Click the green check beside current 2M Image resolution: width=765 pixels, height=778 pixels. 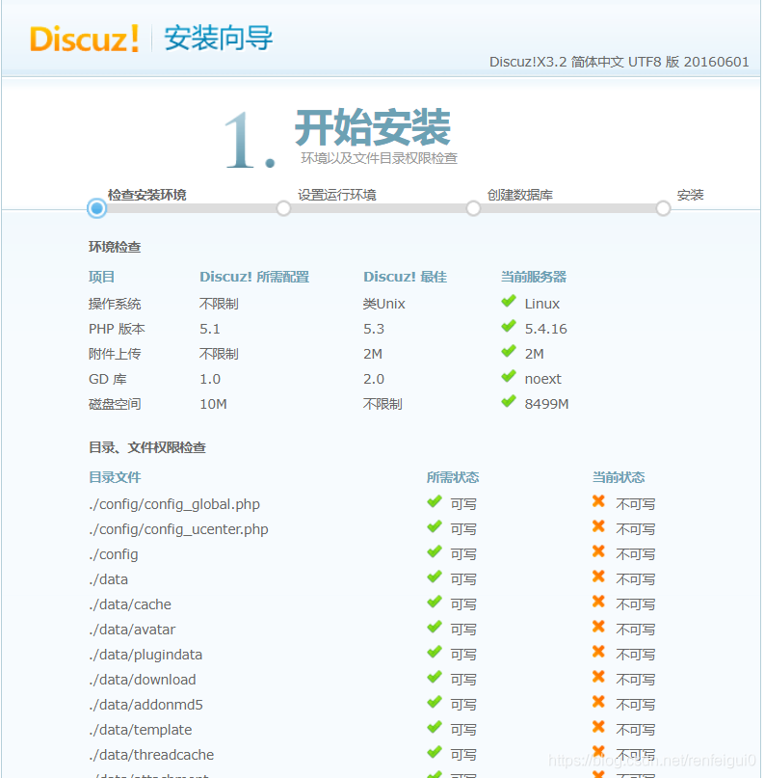(x=509, y=351)
